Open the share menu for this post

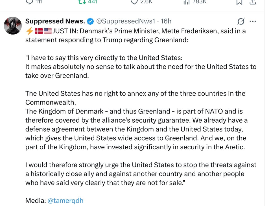click(252, 2)
